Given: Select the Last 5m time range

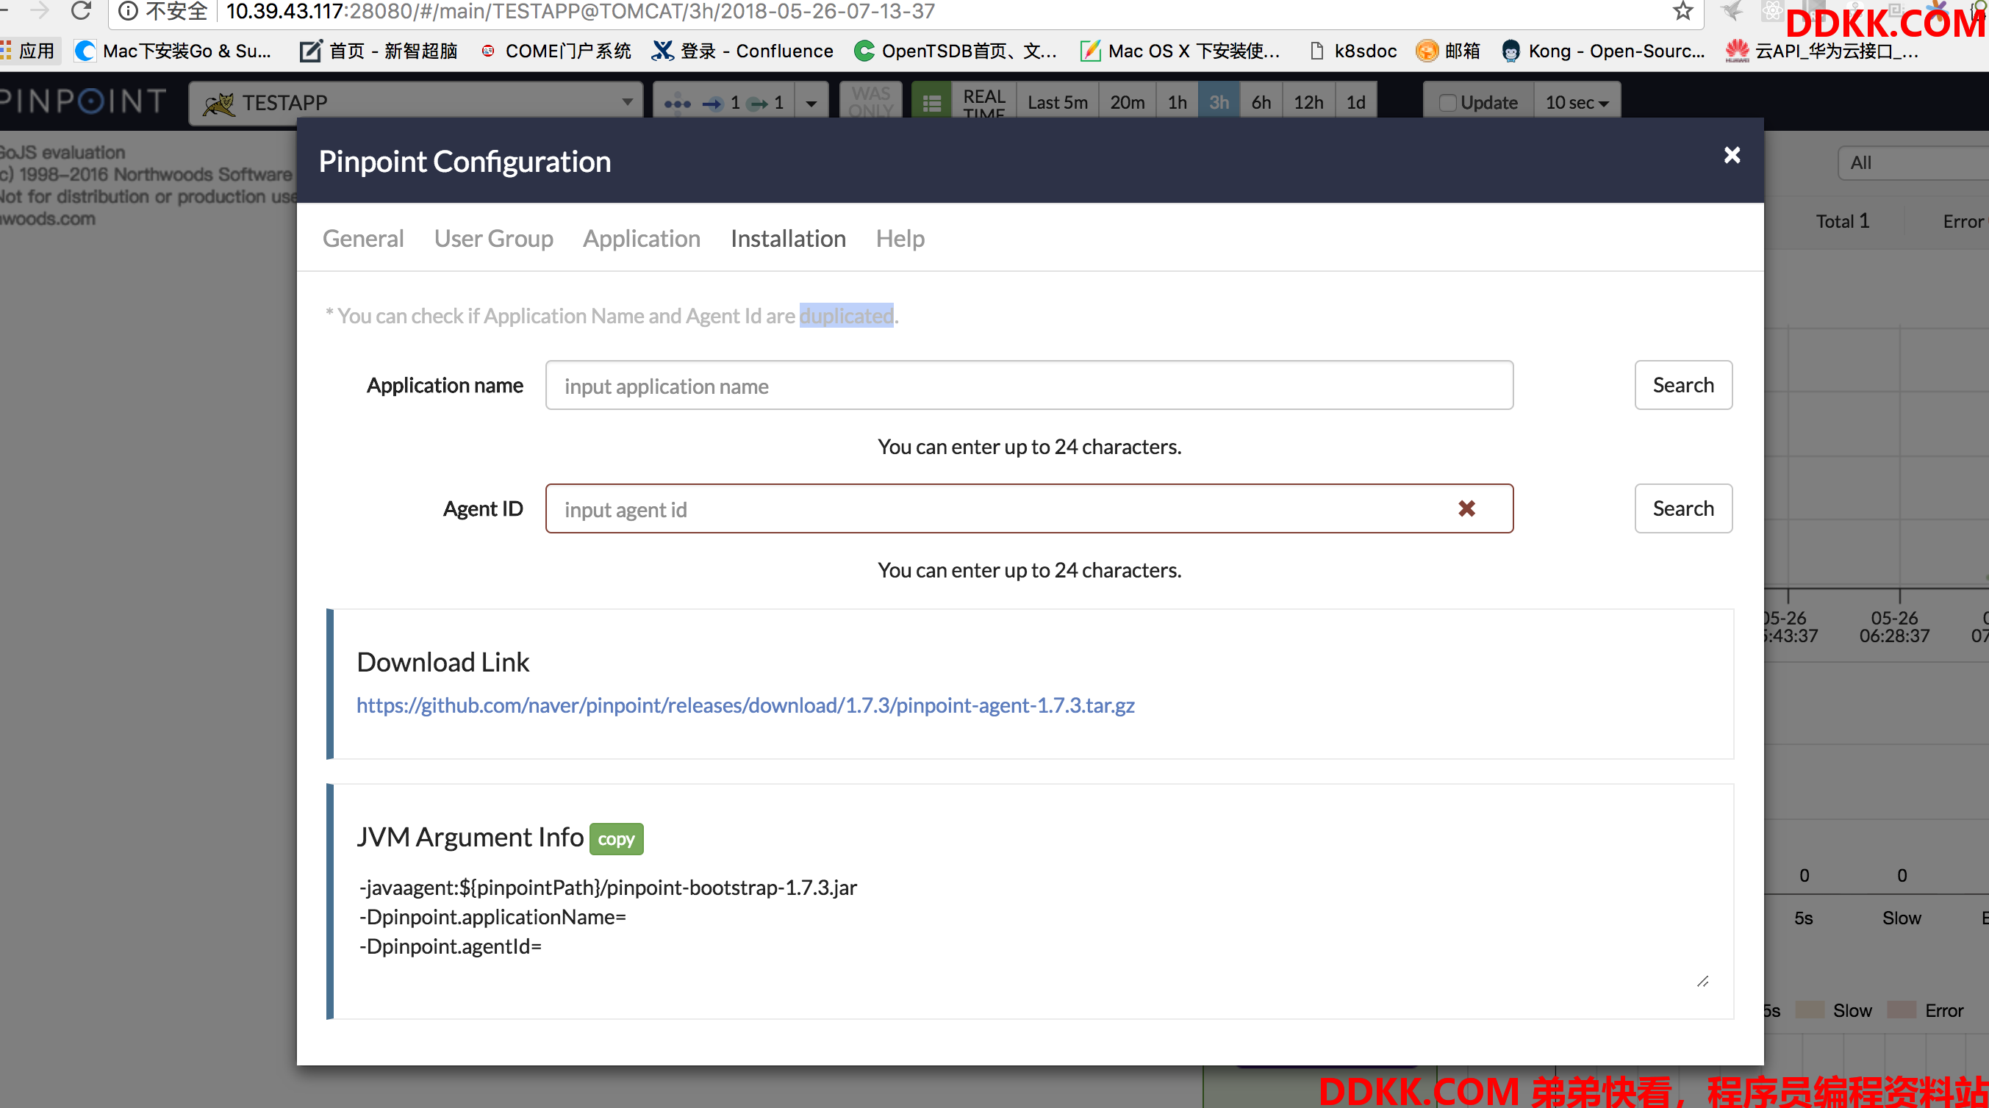Looking at the screenshot, I should [x=1057, y=103].
